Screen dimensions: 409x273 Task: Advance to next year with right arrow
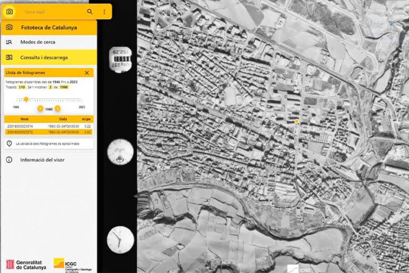tap(58, 108)
